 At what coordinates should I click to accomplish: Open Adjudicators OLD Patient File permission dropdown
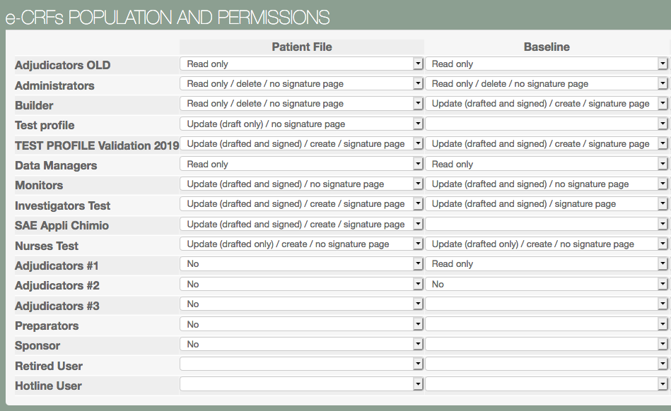click(x=301, y=64)
